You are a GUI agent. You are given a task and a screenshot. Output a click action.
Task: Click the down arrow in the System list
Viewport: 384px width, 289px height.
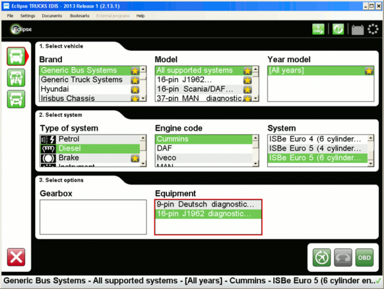coord(371,163)
